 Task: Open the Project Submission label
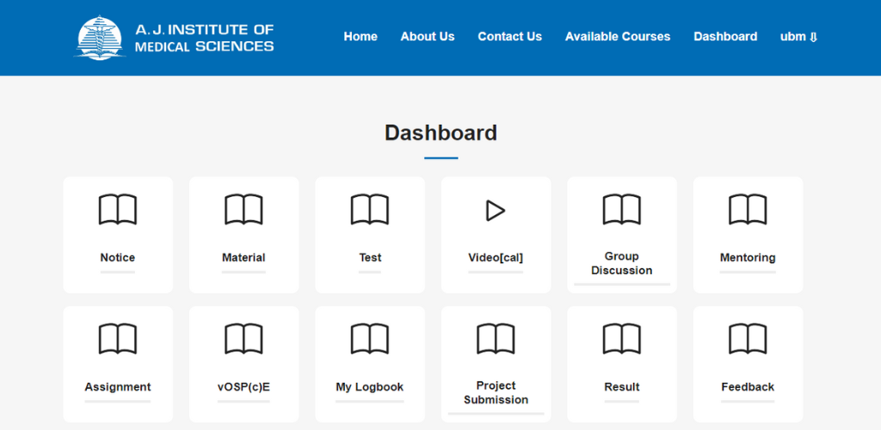click(496, 392)
